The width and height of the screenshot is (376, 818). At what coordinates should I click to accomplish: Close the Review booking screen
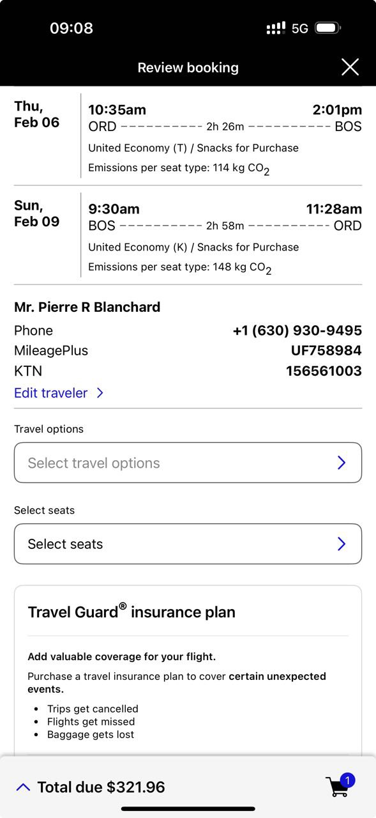tap(350, 67)
